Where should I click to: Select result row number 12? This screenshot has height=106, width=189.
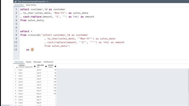[x=16, y=103]
